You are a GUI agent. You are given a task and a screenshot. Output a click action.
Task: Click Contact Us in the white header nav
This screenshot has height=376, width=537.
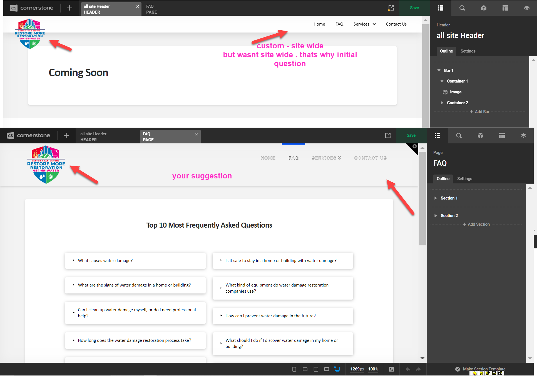pos(396,24)
